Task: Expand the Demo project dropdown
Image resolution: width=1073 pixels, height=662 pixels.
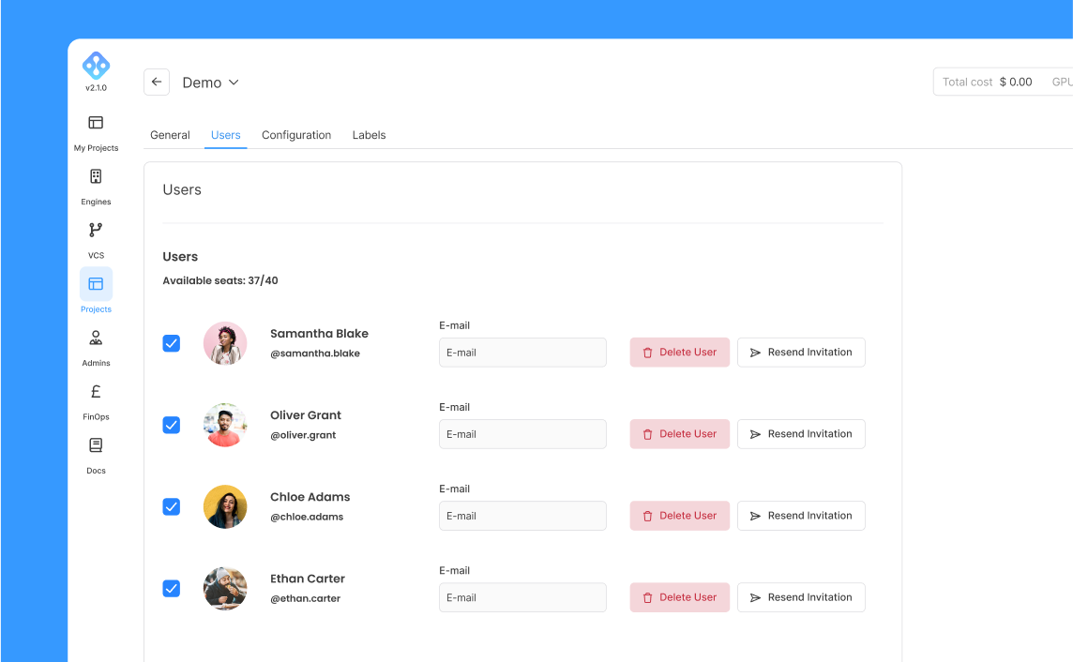Action: tap(211, 83)
